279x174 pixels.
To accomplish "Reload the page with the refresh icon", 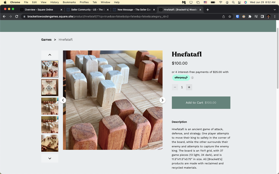I will [17, 16].
